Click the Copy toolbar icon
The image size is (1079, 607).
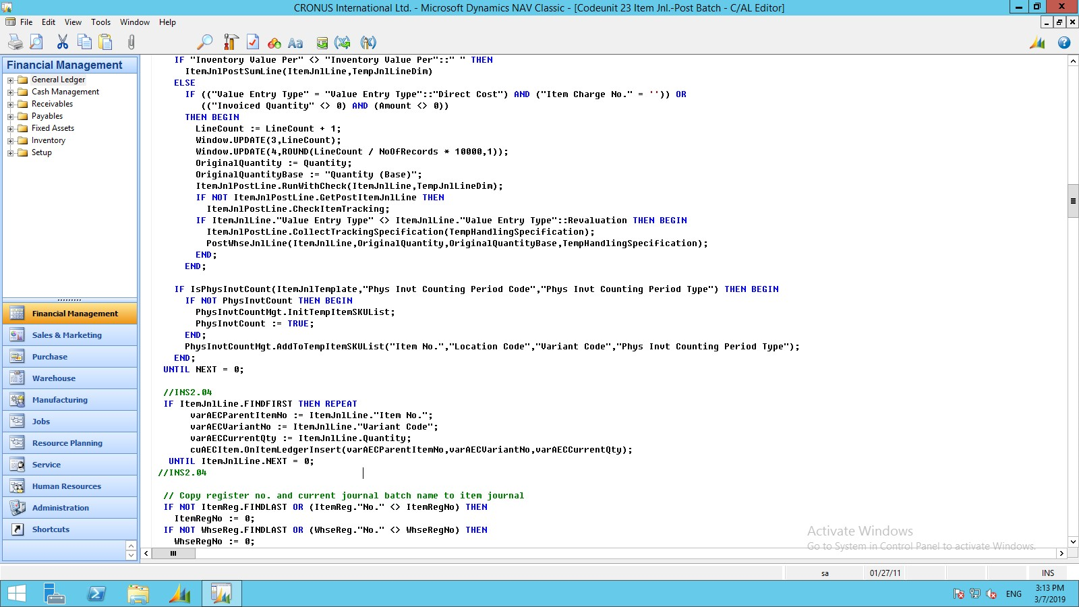[x=84, y=42]
